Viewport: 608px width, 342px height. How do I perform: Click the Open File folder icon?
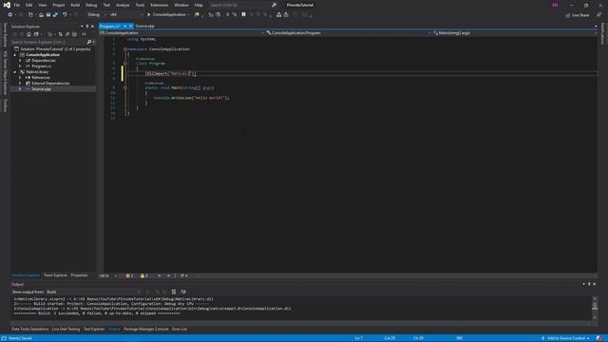tap(41, 15)
